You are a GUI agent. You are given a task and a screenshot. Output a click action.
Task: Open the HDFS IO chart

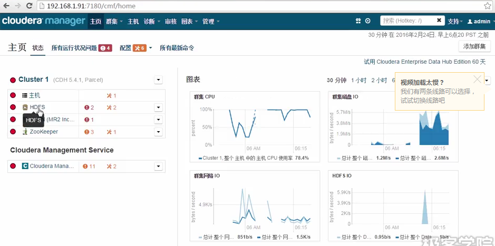click(x=393, y=206)
